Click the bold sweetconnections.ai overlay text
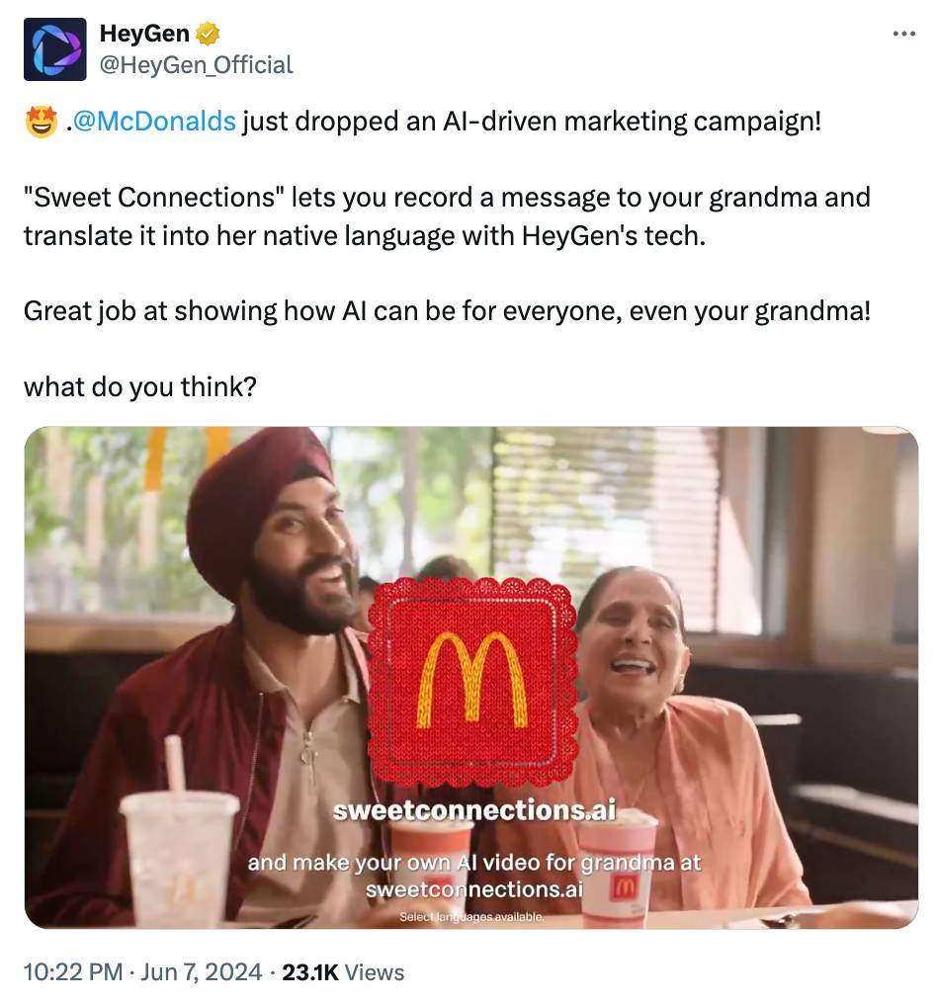Viewport: 937px width, 1004px height. pos(474,810)
